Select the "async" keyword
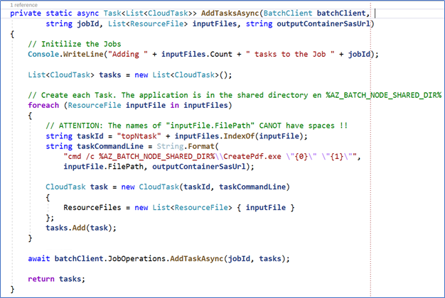The image size is (445, 298). tap(87, 13)
